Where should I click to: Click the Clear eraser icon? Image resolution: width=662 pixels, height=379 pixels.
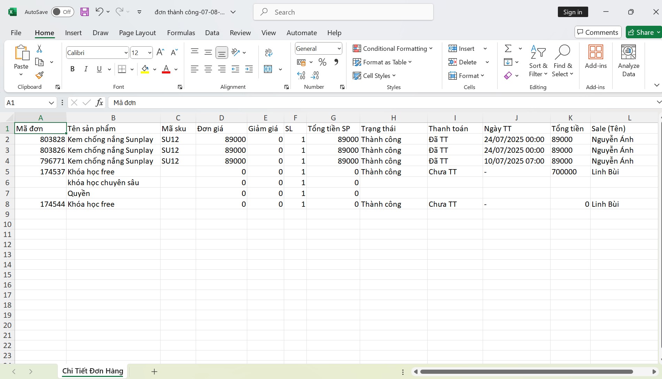tap(508, 76)
